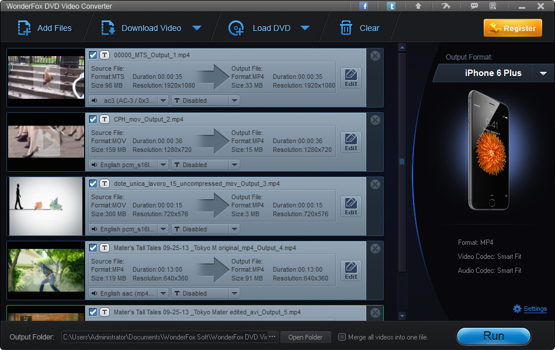The height and width of the screenshot is (350, 555).
Task: Edit the Tokyo M original_mp4_Output_4 video
Action: (x=351, y=271)
